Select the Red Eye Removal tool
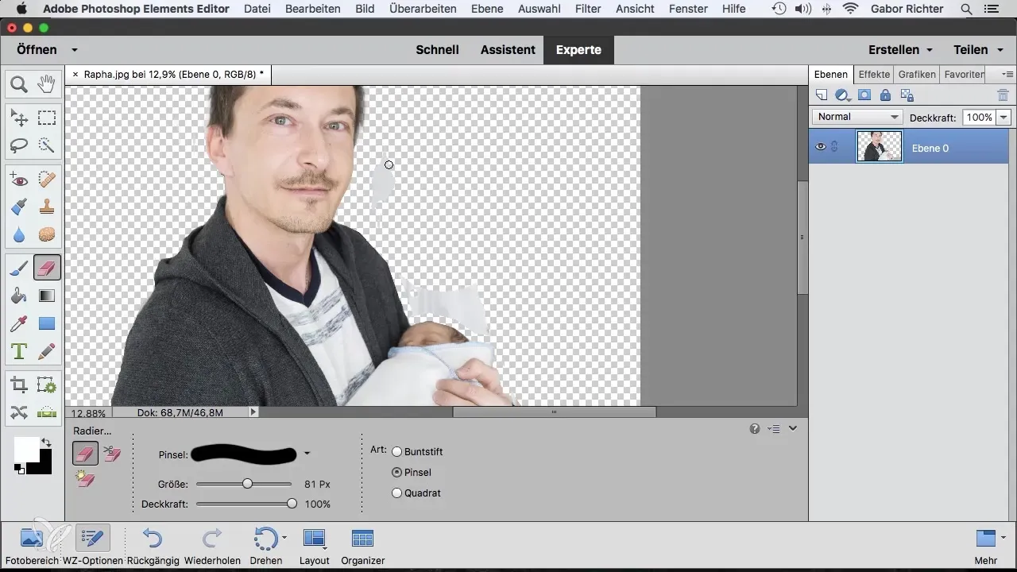1017x572 pixels. coord(19,180)
